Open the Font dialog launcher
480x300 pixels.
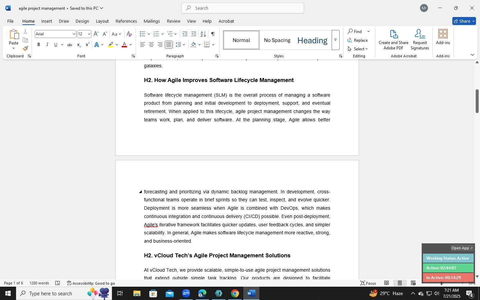(133, 56)
